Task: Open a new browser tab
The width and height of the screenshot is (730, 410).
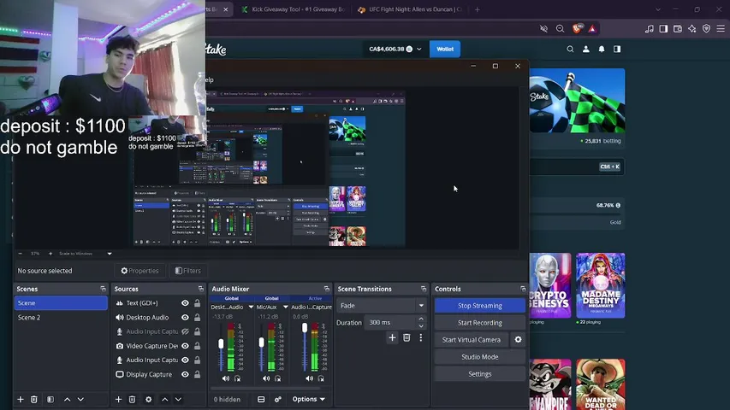Action: 478,9
